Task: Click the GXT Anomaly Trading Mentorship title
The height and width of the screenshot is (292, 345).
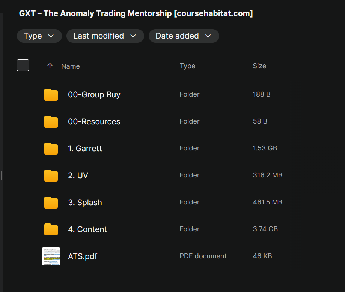Action: pos(136,13)
